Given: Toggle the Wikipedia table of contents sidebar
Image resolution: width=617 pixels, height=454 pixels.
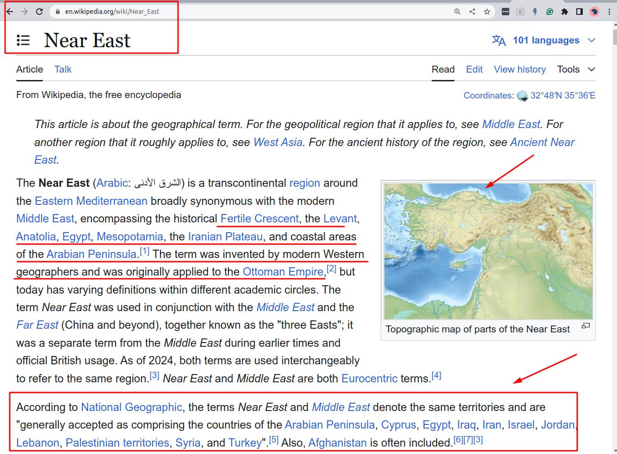Looking at the screenshot, I should click(23, 41).
